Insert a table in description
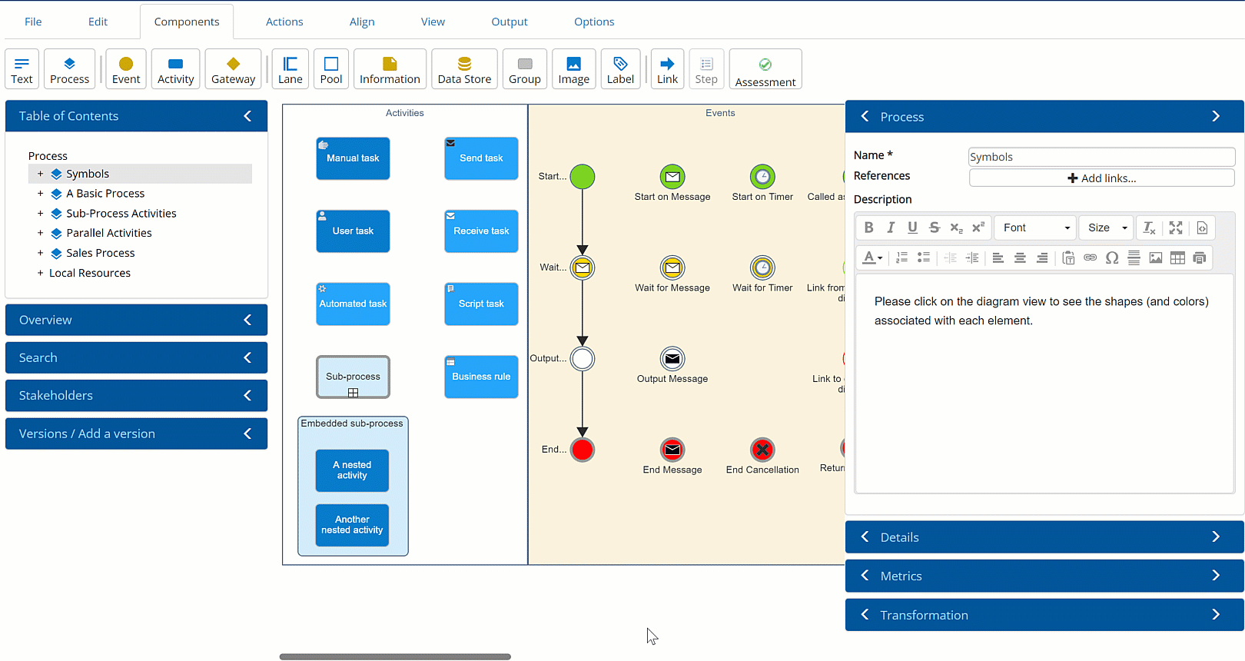 (x=1177, y=258)
